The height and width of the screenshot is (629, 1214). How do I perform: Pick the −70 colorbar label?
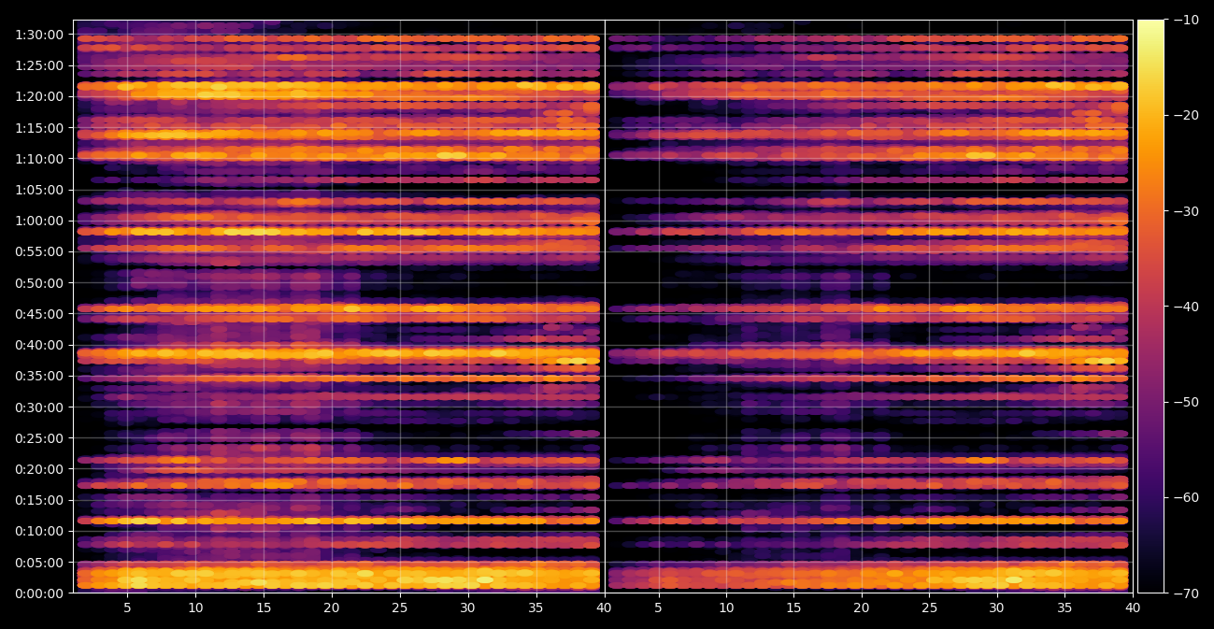point(1184,593)
